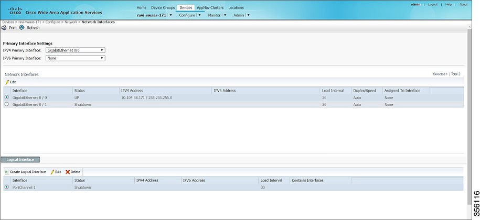
Task: Select the GigabitEthernet 0 / 1 radio button
Action: pyautogui.click(x=7, y=104)
